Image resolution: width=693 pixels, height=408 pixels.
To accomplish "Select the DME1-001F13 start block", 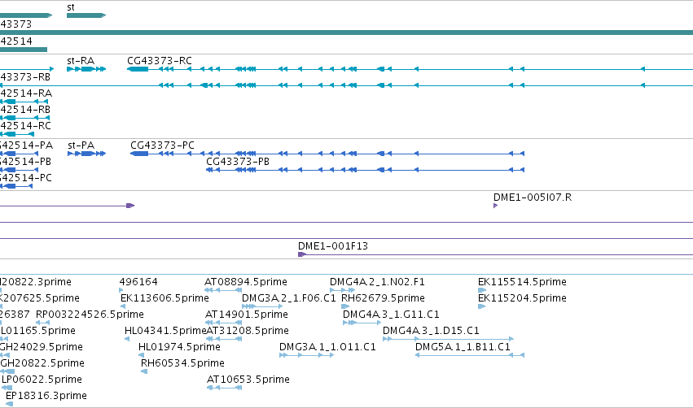I will tap(302, 254).
